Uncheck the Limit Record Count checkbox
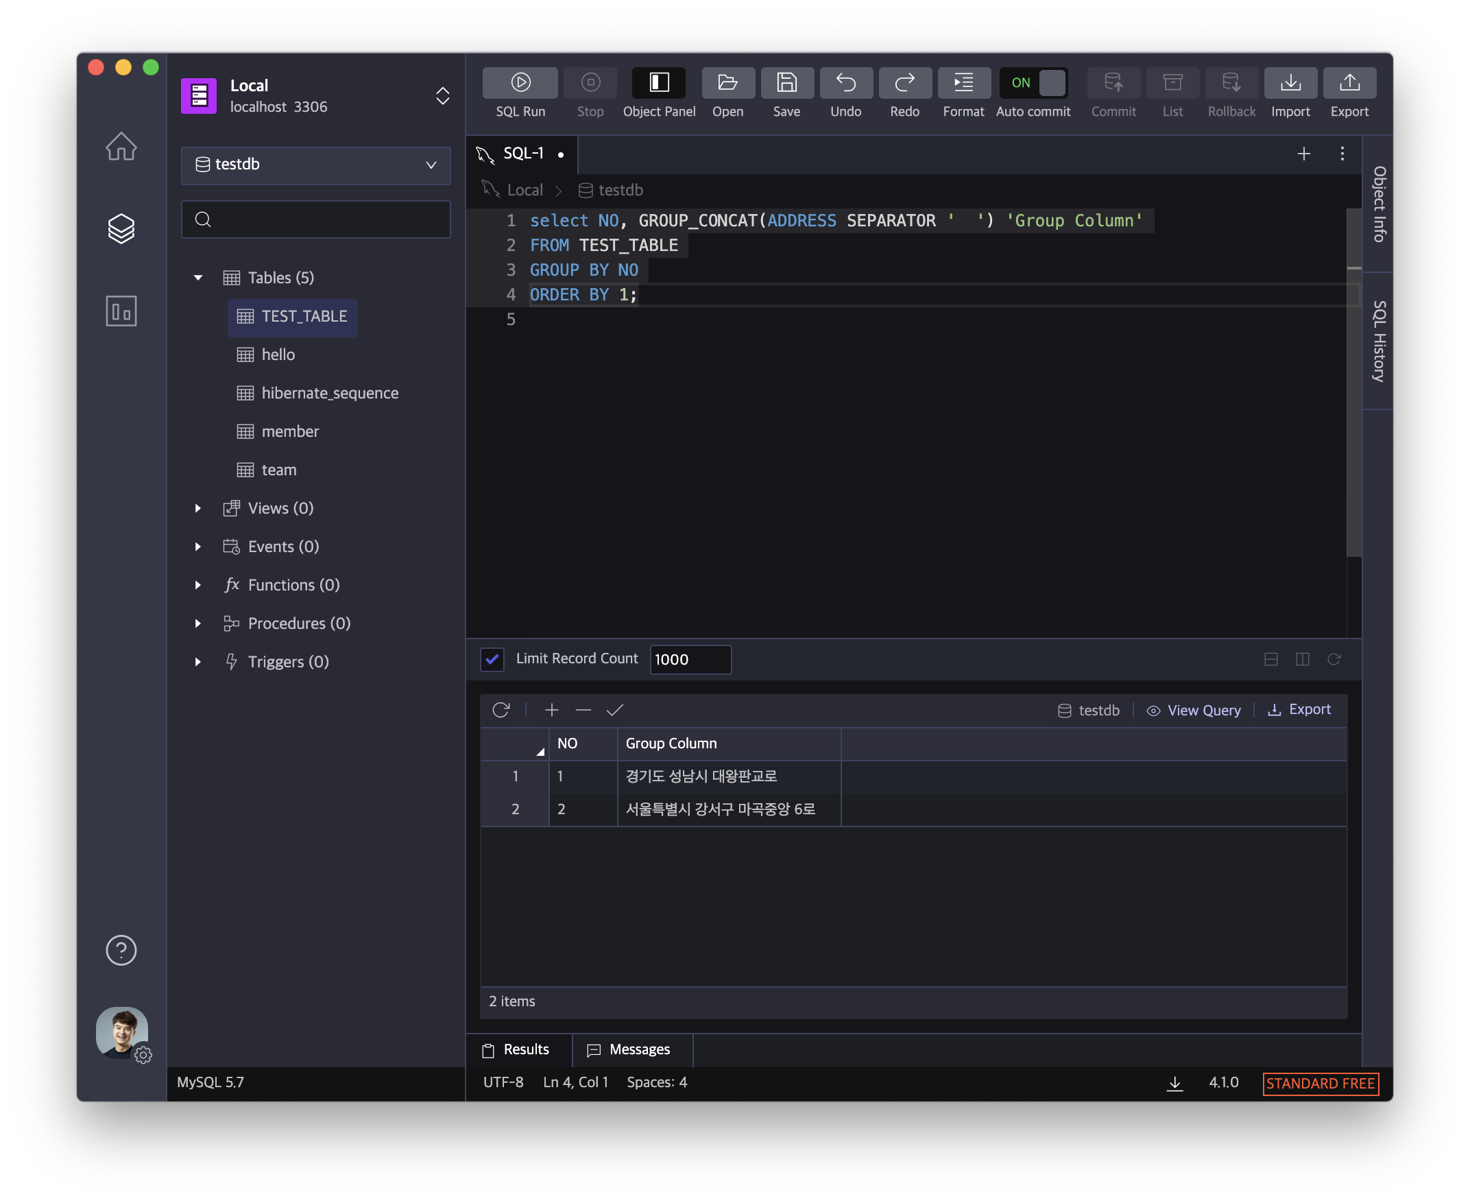 492,659
